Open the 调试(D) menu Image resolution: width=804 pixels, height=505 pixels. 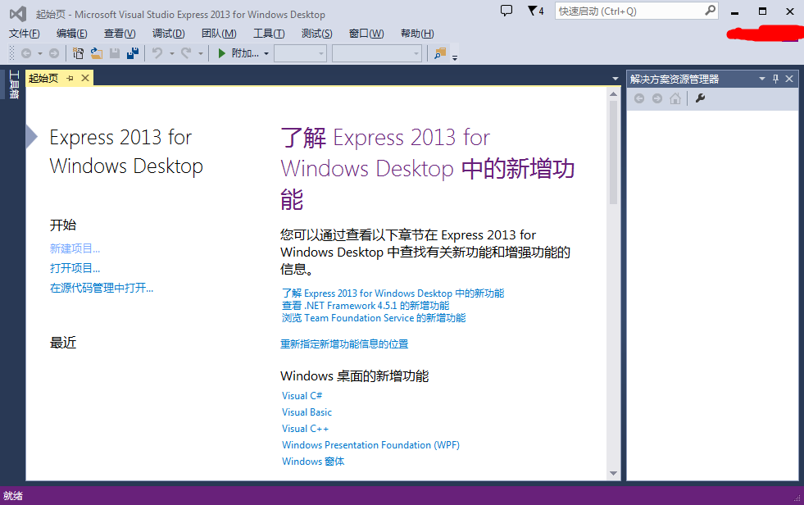(167, 33)
